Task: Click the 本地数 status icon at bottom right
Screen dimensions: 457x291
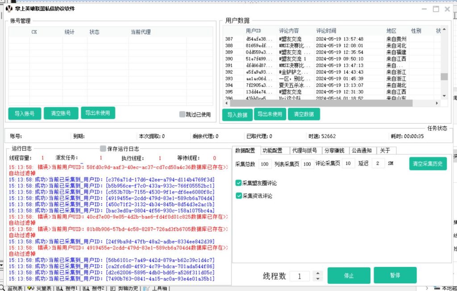Action: 437,288
